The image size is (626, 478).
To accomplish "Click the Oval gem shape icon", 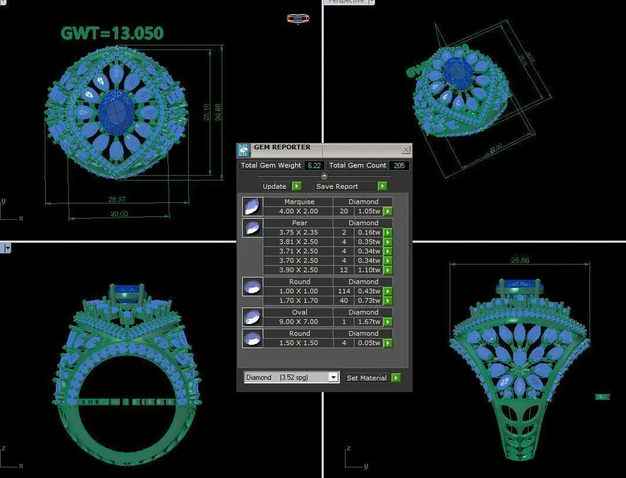I will (252, 317).
